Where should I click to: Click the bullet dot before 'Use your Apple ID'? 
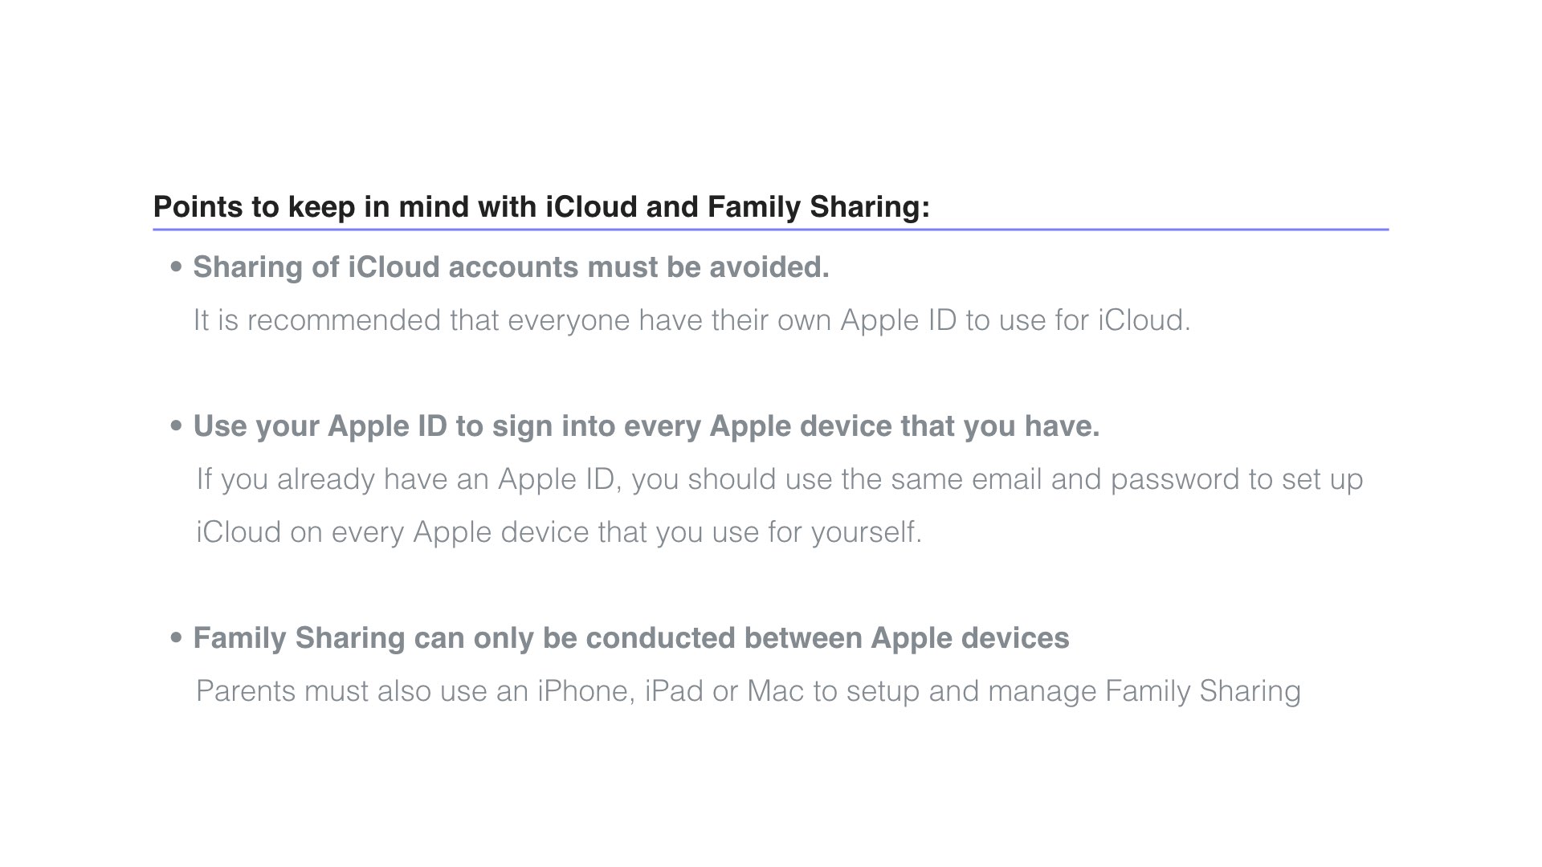pos(177,427)
